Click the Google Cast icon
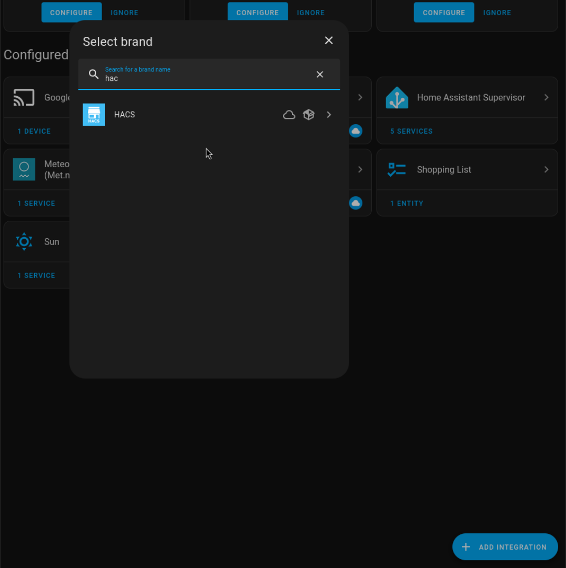Screen dimensions: 566x568 24,98
